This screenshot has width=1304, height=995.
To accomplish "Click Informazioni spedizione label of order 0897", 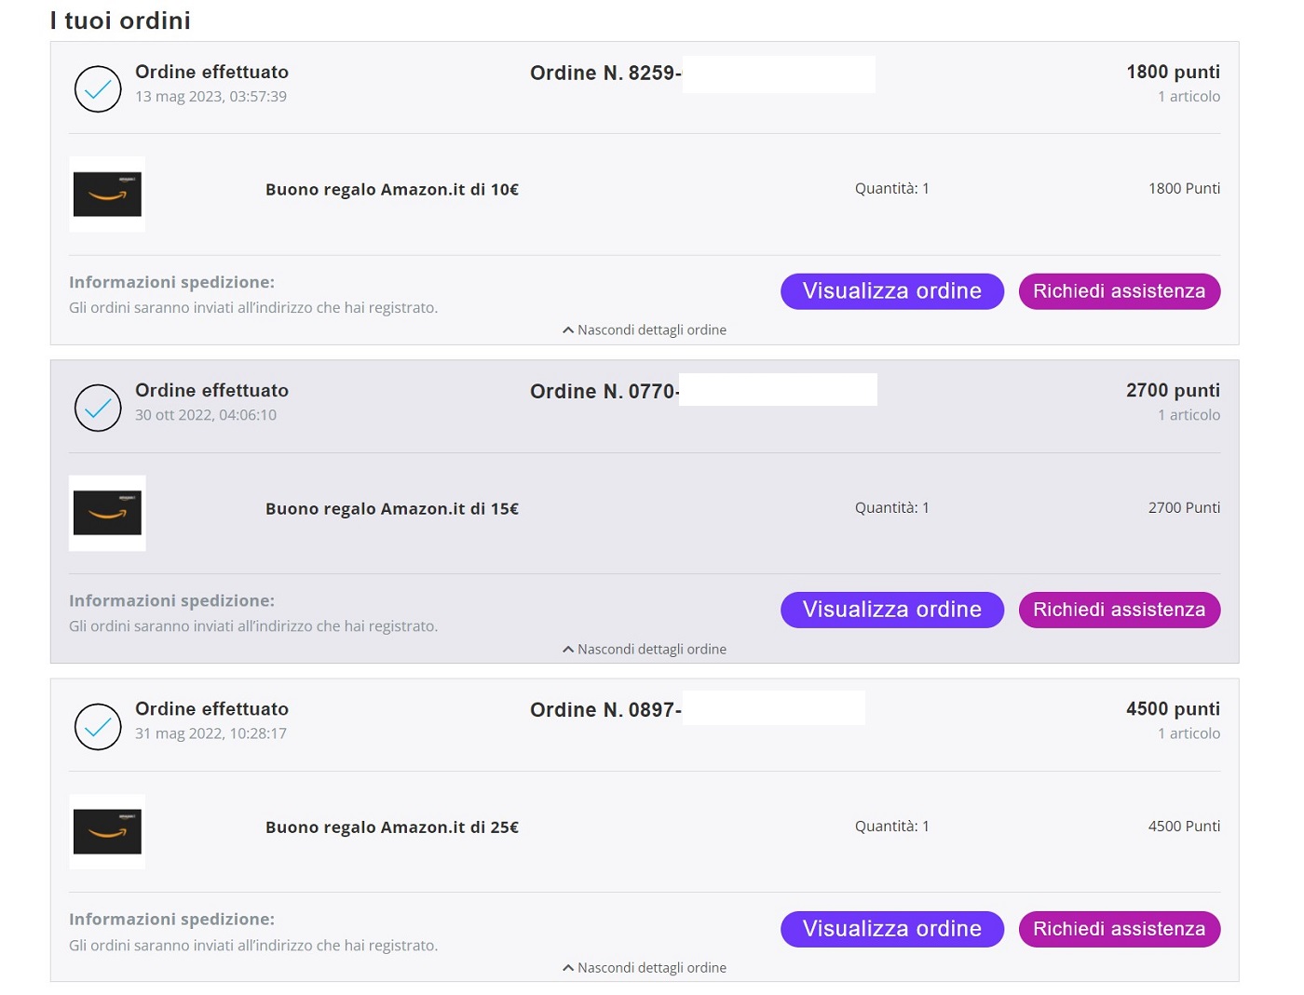I will 171,919.
